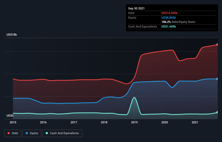This screenshot has height=142, width=222.
Task: Click the 2018 x-axis label
Action: pyautogui.click(x=104, y=122)
